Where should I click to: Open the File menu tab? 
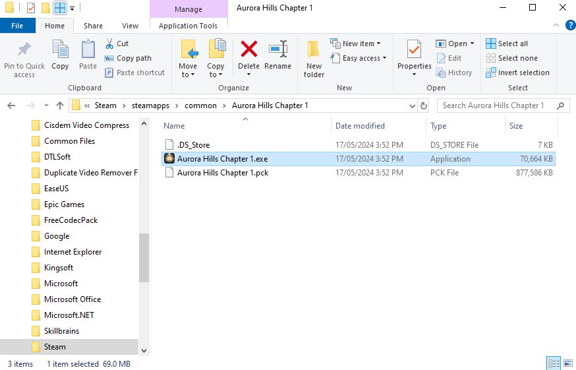[x=17, y=26]
